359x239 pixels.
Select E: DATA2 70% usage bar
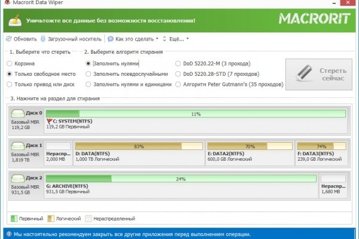click(250, 146)
